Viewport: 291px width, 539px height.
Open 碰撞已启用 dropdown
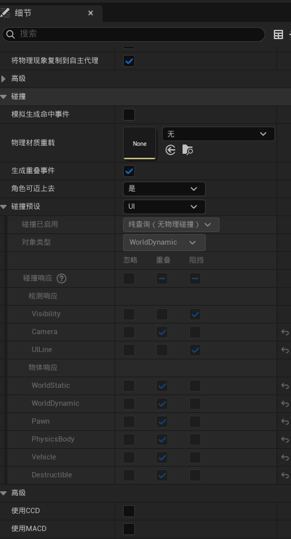(x=171, y=225)
